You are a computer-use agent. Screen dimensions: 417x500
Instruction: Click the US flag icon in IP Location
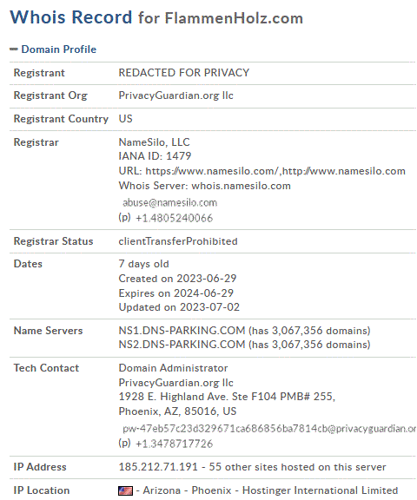tap(125, 490)
